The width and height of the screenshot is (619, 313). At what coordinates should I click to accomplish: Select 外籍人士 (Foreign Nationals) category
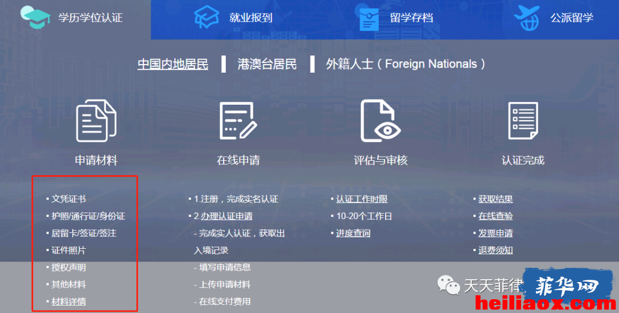coord(405,64)
